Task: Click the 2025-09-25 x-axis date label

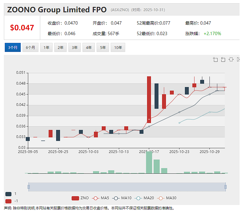Action: (58, 152)
